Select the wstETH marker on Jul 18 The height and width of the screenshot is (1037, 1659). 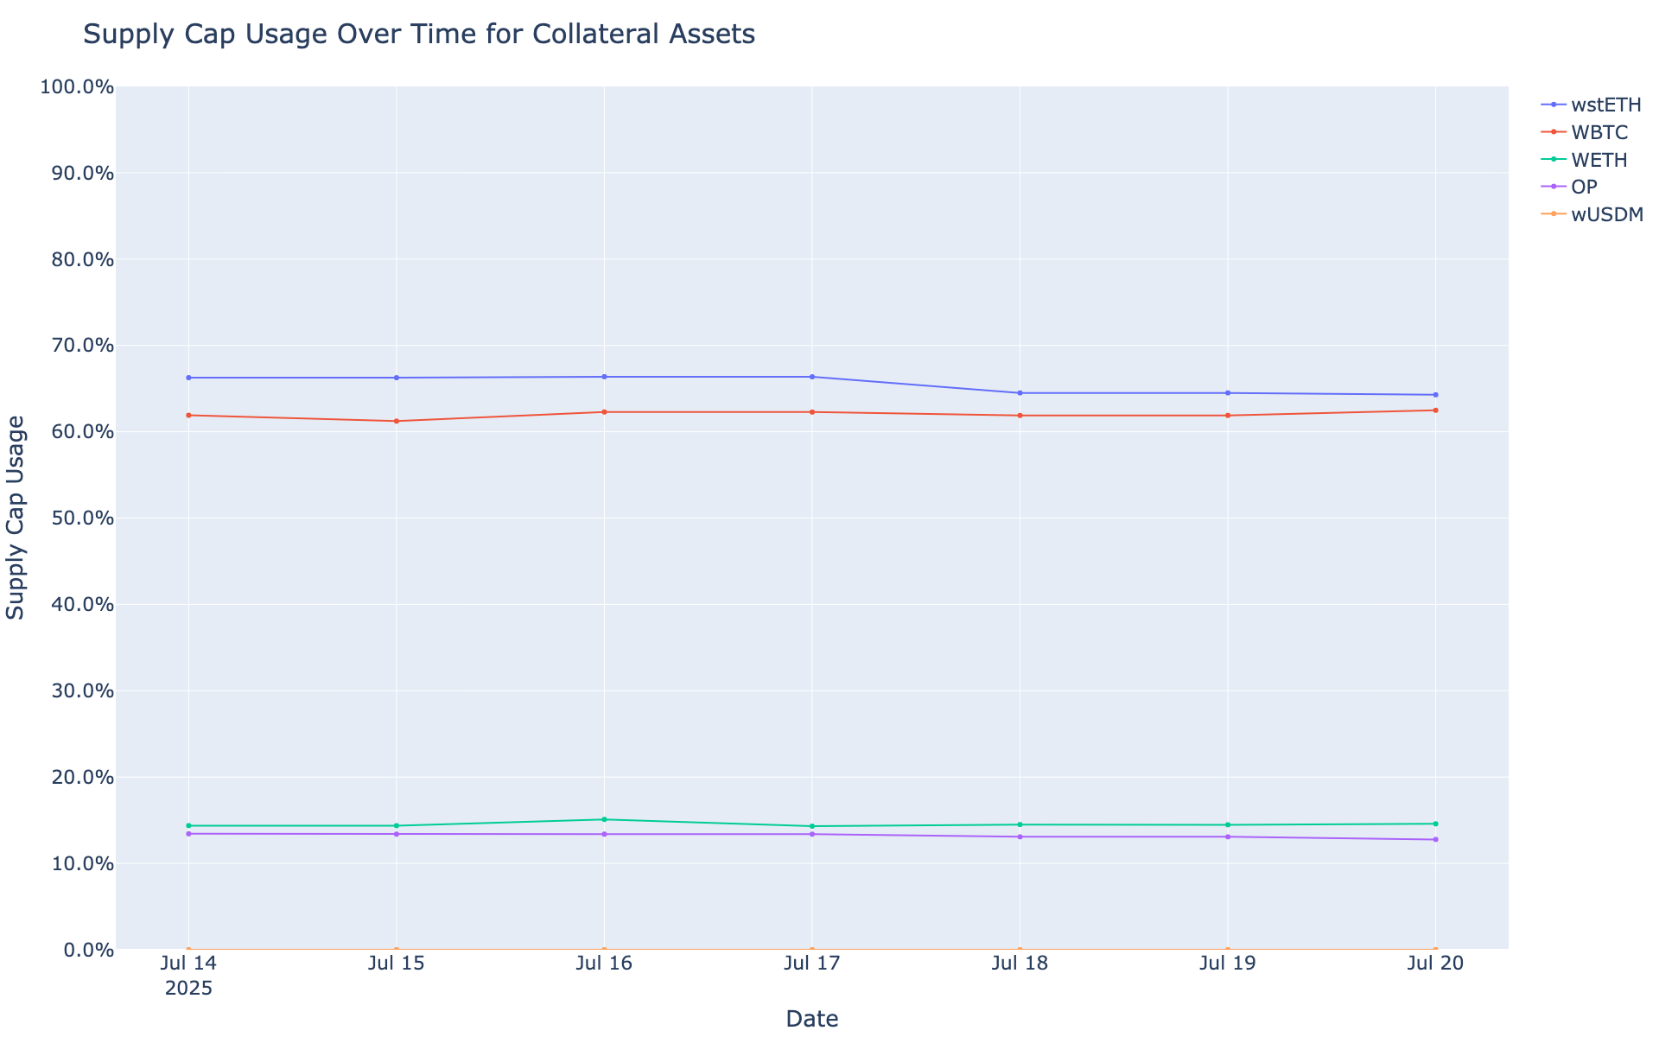1020,393
